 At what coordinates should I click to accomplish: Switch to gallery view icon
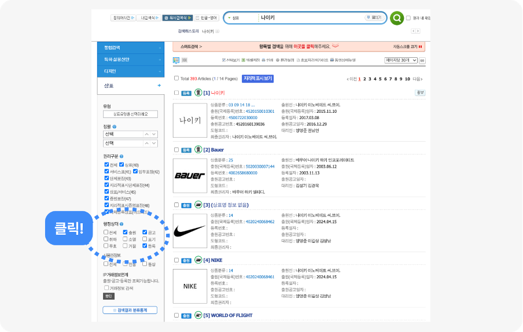pos(185,60)
